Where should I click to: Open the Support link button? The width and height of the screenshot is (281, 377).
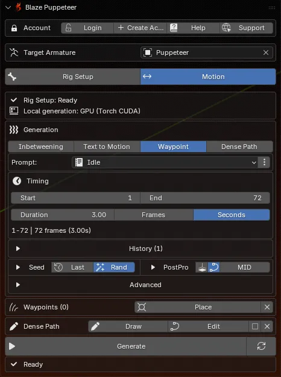tap(247, 28)
